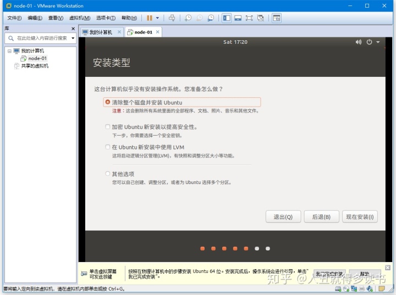Open the Ubuntu system menu arrow

pyautogui.click(x=378, y=42)
